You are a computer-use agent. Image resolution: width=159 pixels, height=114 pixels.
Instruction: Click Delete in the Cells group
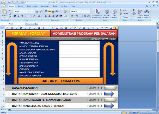124,14
